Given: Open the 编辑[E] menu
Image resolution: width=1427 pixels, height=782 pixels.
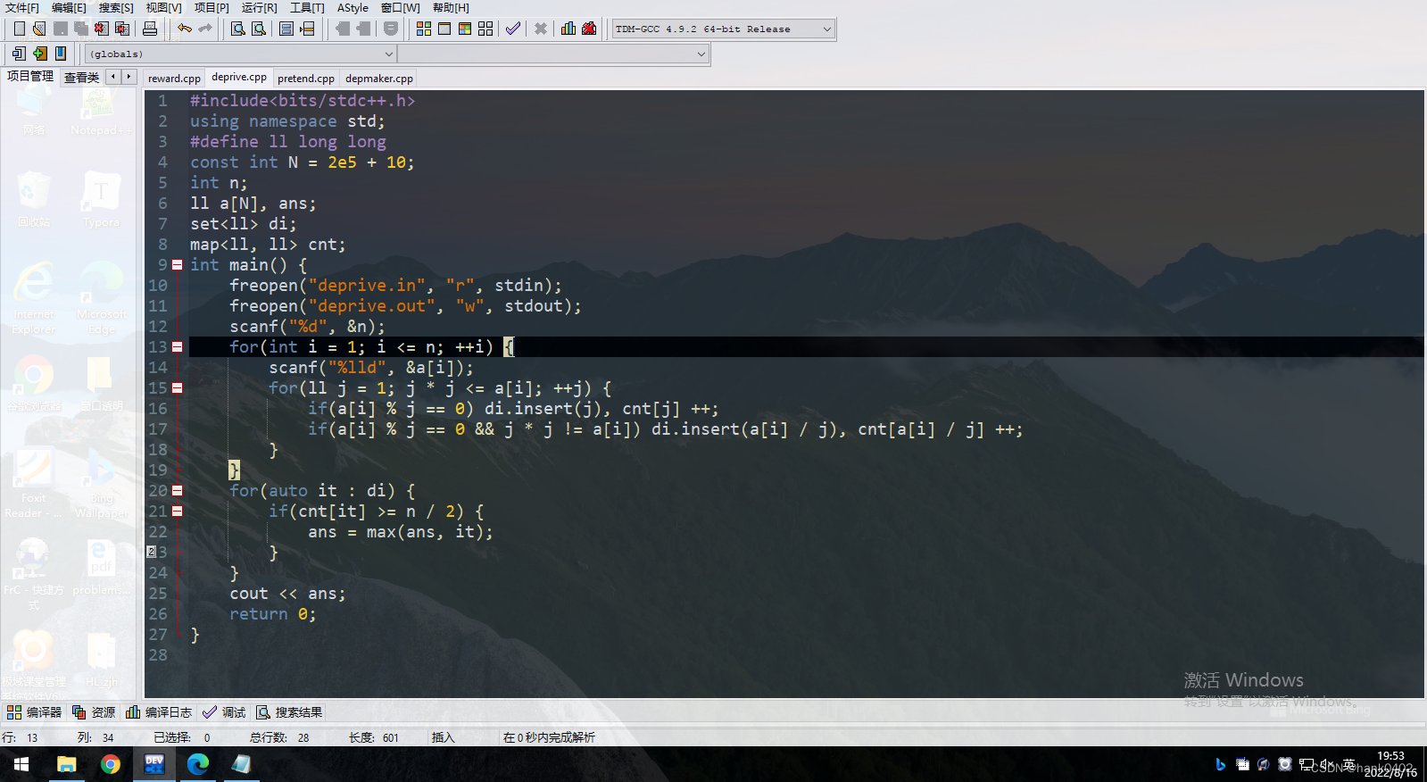Looking at the screenshot, I should pyautogui.click(x=69, y=7).
